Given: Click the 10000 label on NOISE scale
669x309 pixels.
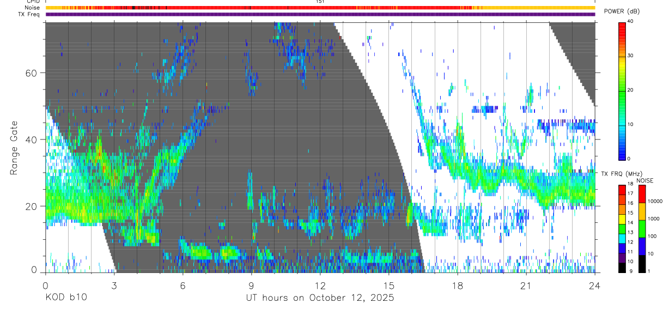Looking at the screenshot, I should [x=655, y=201].
